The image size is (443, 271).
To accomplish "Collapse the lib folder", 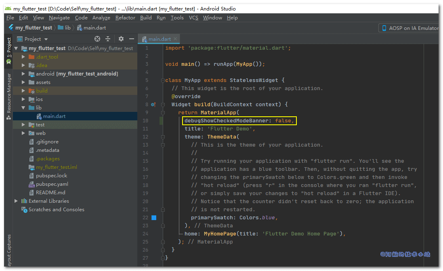I will [x=23, y=108].
